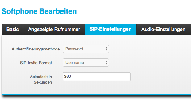Click the Authentifizierungsmethode label
Viewport: 191px width, 111px height.
pos(36,49)
